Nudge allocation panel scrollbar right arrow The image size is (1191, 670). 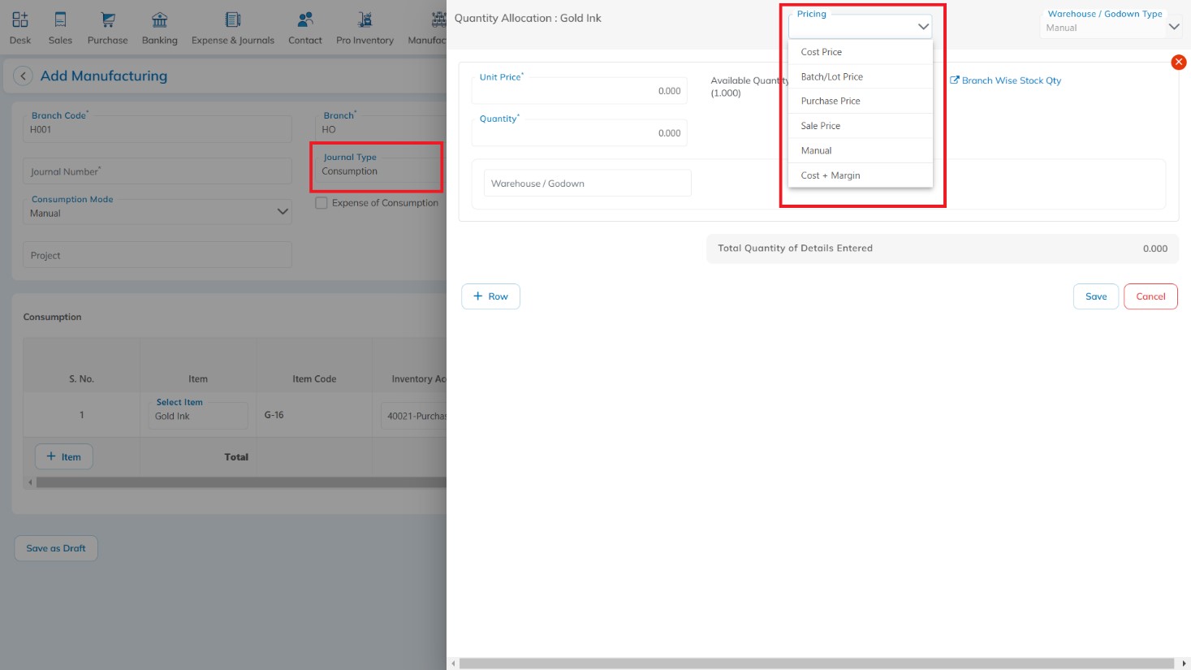(x=1184, y=664)
